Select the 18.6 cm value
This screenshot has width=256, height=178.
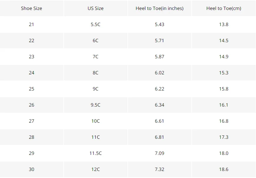(224, 170)
